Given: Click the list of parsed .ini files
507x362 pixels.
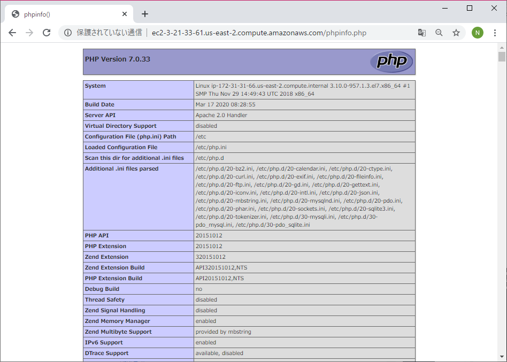Looking at the screenshot, I should (x=299, y=197).
